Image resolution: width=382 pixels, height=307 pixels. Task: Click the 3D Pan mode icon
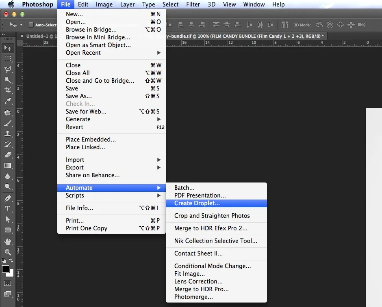tap(340, 25)
